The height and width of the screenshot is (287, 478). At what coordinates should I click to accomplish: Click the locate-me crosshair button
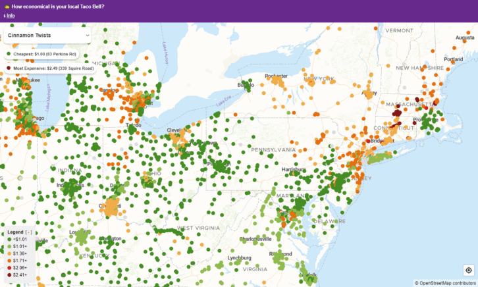pos(469,271)
